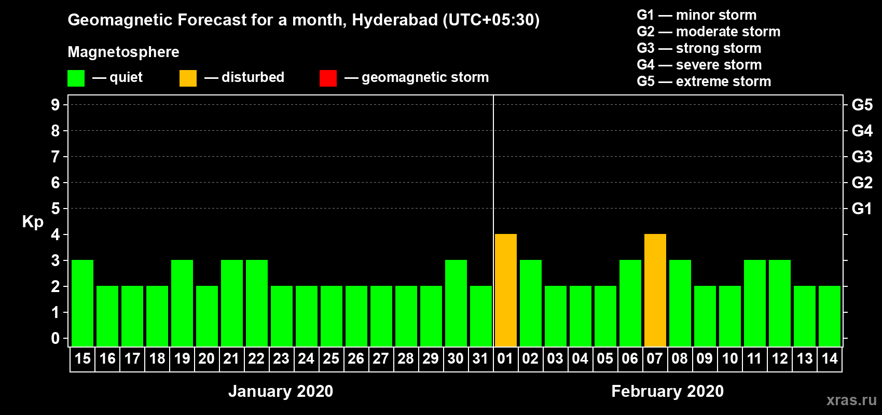Click the G2 axis label on right

[862, 183]
